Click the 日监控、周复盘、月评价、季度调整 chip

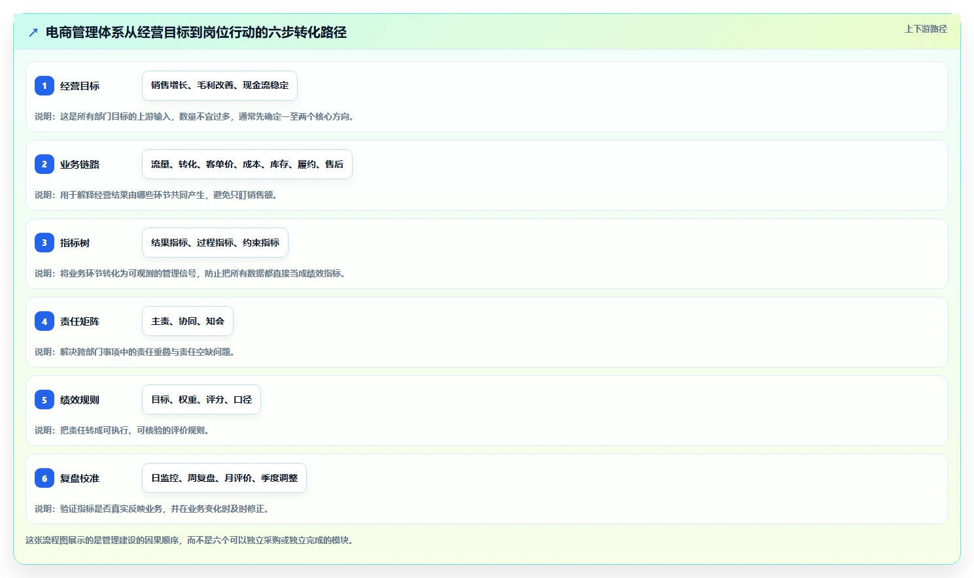[x=224, y=478]
